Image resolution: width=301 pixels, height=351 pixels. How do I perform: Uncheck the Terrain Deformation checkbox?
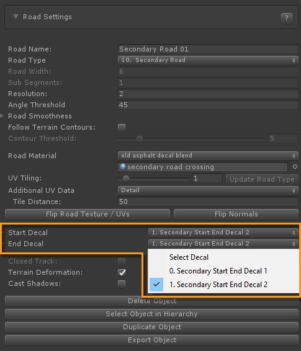(122, 272)
